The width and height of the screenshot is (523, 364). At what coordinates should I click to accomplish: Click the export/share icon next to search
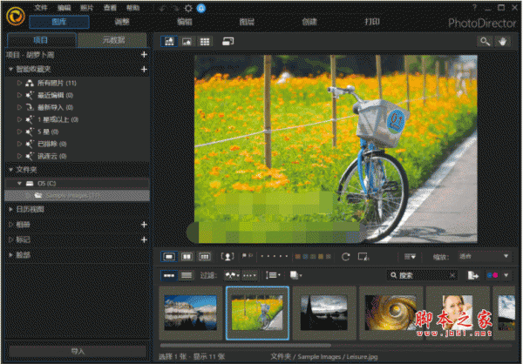[x=473, y=275]
